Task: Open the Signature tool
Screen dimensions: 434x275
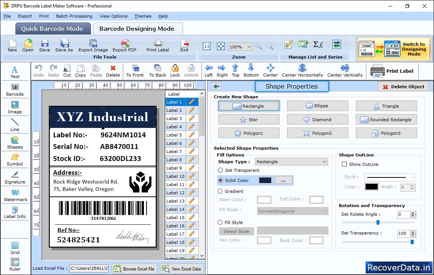Action: click(x=15, y=177)
